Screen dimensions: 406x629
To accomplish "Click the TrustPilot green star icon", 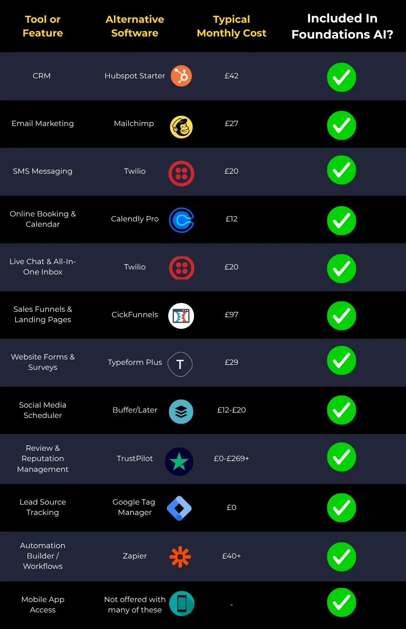I will click(179, 461).
